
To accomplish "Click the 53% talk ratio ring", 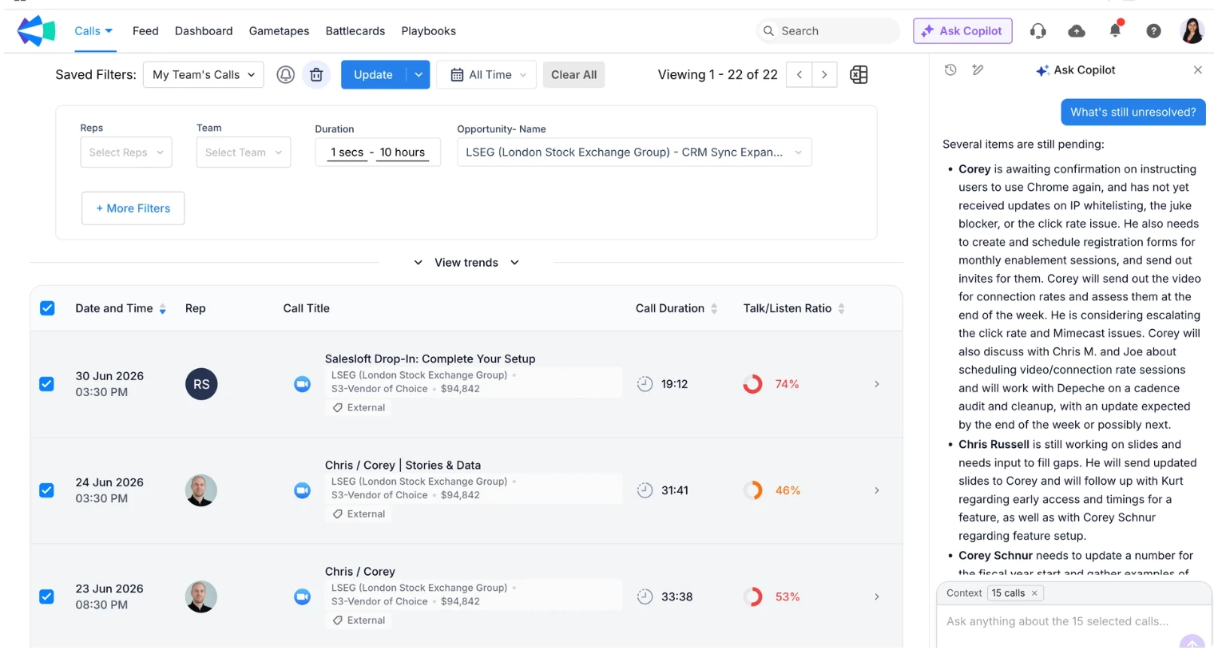I will coord(752,597).
